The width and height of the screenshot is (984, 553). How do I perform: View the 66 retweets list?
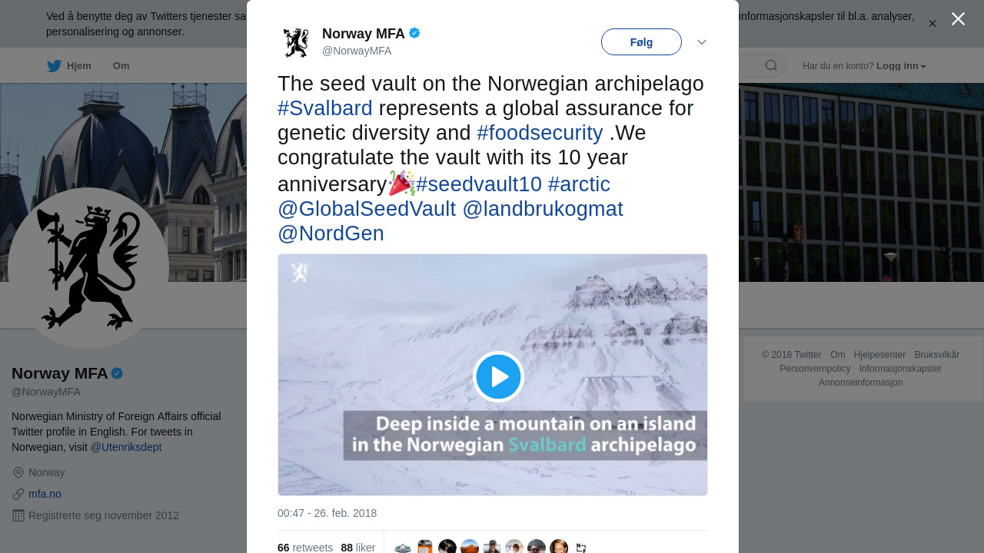coord(305,548)
